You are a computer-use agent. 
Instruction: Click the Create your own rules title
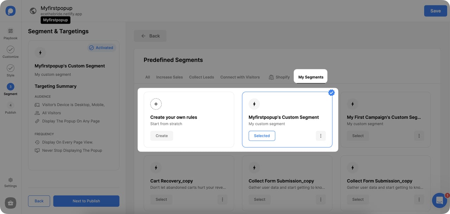tap(174, 117)
